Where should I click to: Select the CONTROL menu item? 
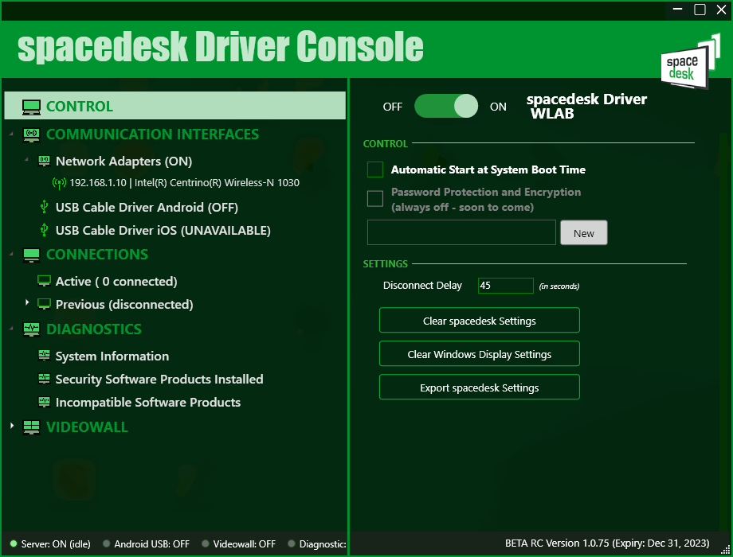click(80, 107)
